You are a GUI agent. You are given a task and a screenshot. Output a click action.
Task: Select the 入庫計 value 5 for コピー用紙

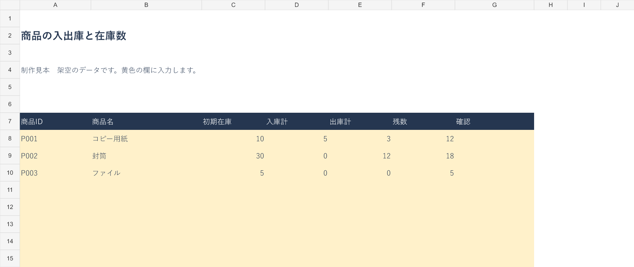pyautogui.click(x=297, y=139)
